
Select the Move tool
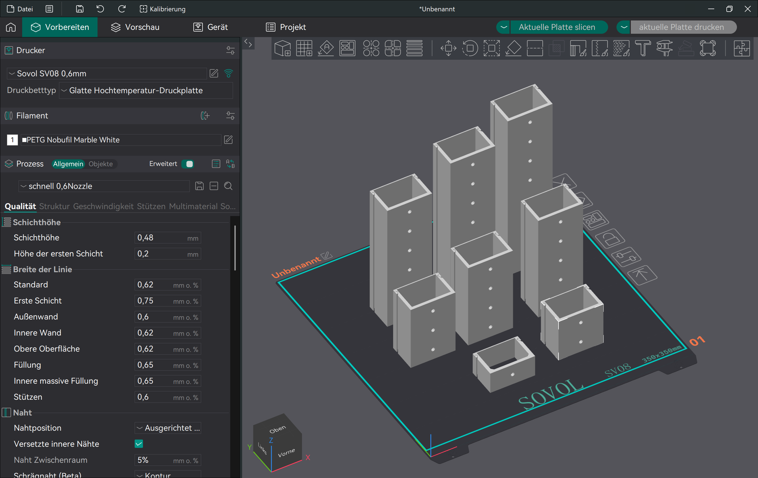(x=448, y=48)
